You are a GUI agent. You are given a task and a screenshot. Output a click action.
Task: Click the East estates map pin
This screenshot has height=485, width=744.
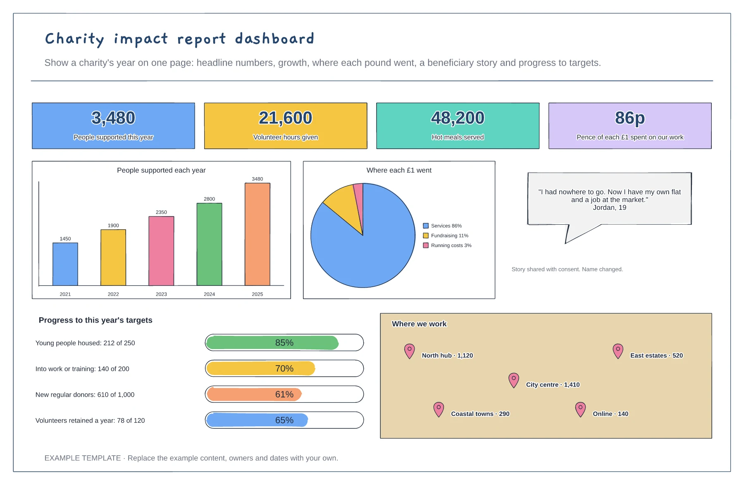(618, 351)
